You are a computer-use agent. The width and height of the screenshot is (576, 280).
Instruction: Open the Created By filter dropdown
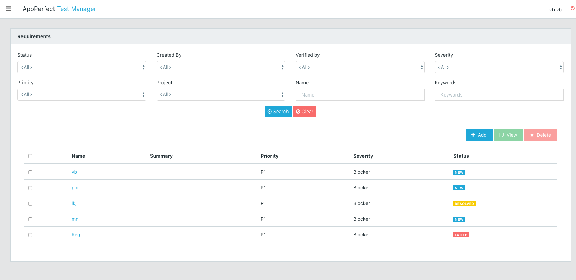click(221, 67)
